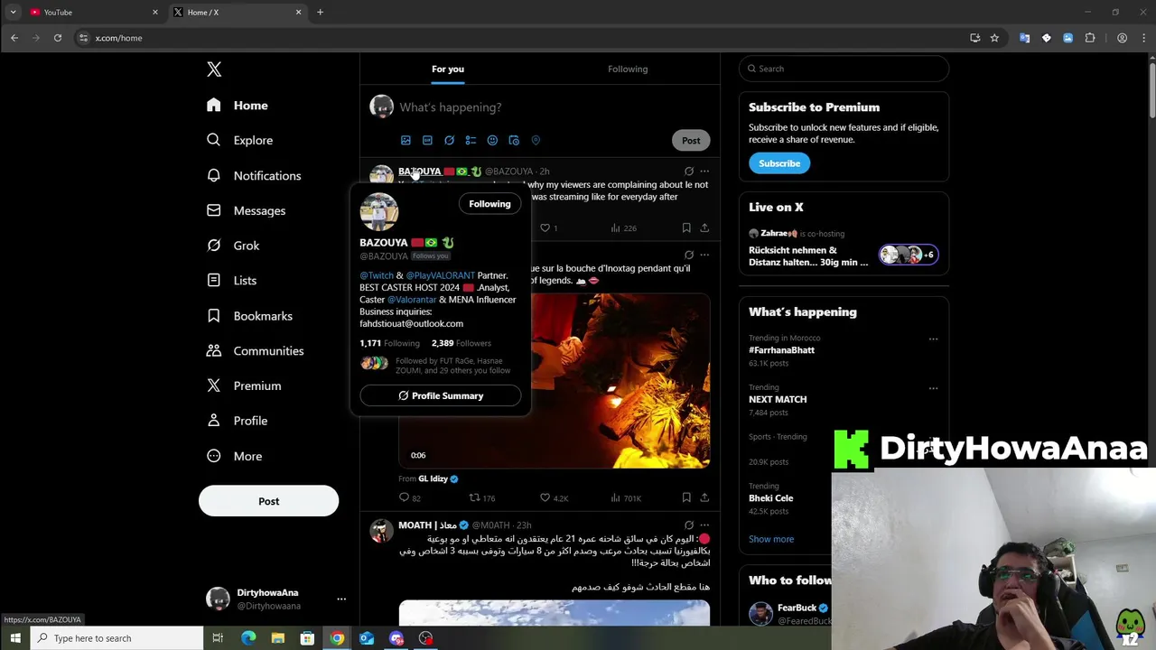
Task: Click Show more under What's happening
Action: tap(771, 539)
